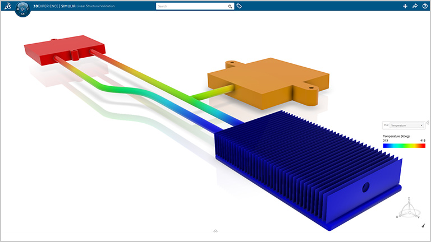The height and width of the screenshot is (242, 431).
Task: Open the 3DEXPERIENCE compass
Action: 22,9
